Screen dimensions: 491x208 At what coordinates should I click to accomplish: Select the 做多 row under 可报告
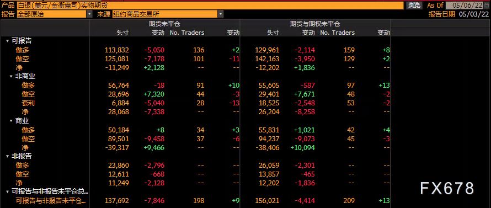[23, 50]
